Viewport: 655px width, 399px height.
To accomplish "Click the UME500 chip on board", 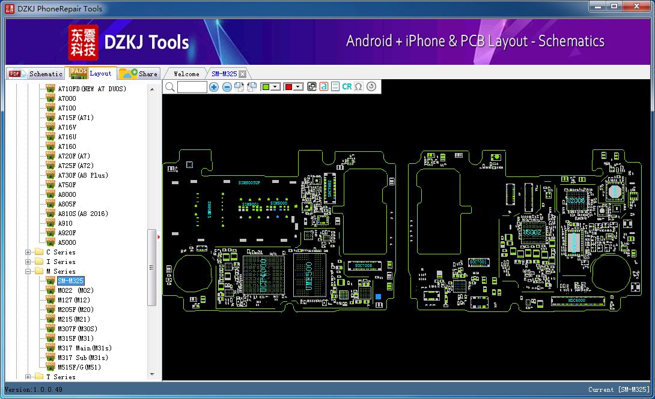I will coord(309,275).
